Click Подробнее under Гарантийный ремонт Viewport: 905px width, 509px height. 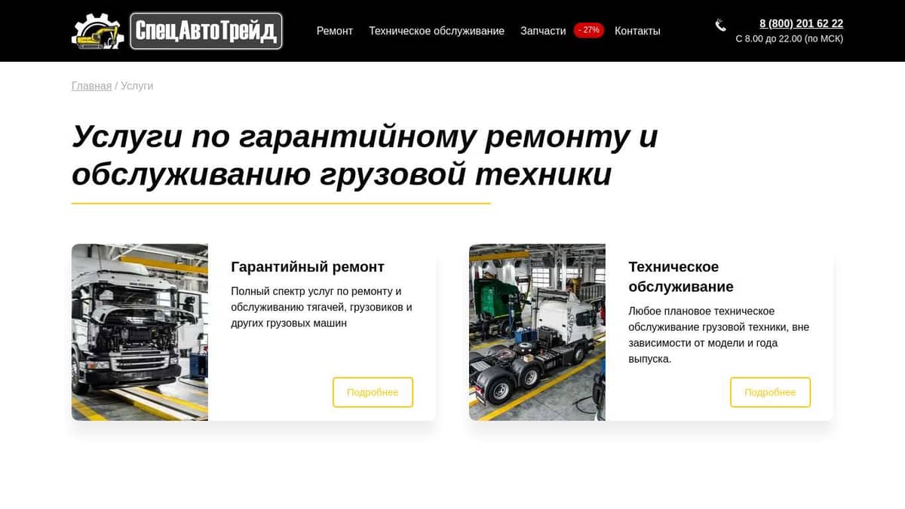click(373, 392)
